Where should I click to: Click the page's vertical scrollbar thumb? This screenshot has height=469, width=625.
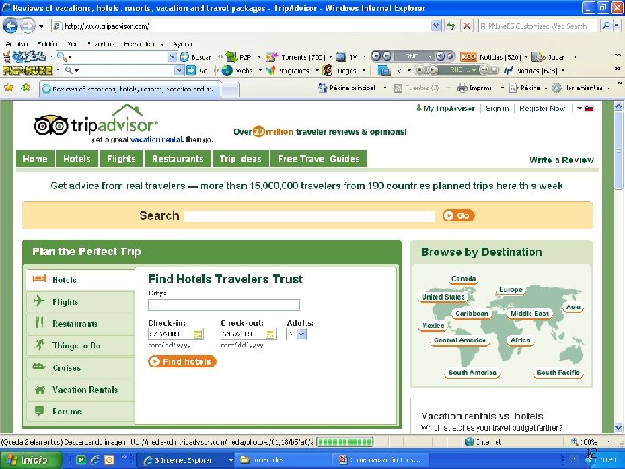618,151
